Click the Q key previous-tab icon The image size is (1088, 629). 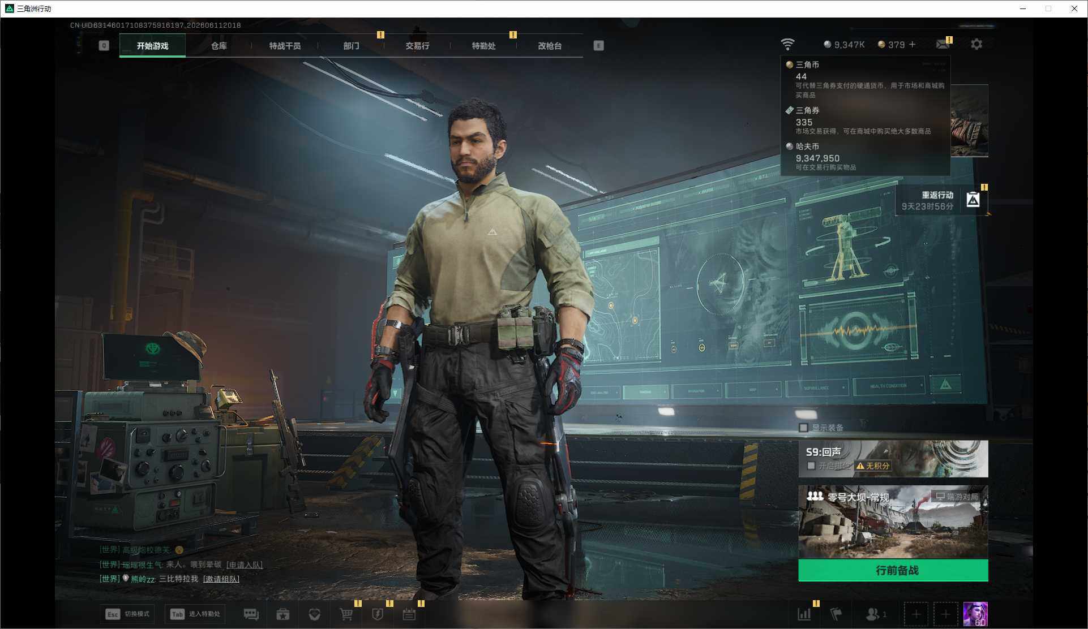coord(104,45)
